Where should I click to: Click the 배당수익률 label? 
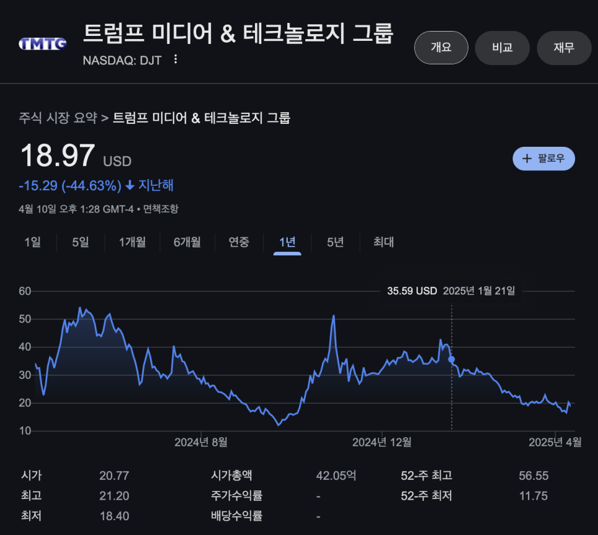[236, 516]
